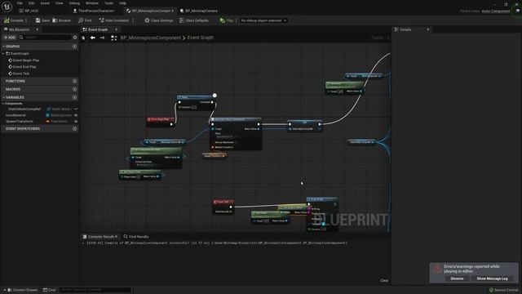Close the Event Graph tab

pos(116,29)
